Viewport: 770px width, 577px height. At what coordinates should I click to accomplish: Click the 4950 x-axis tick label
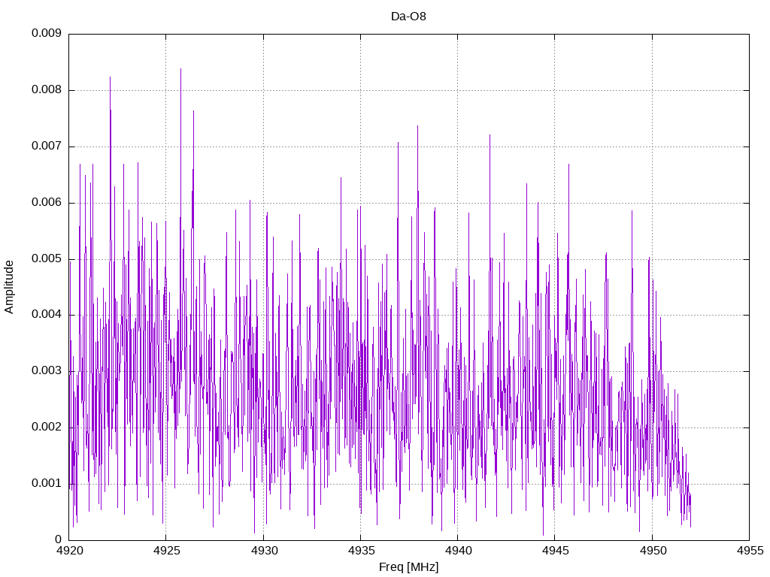(653, 551)
